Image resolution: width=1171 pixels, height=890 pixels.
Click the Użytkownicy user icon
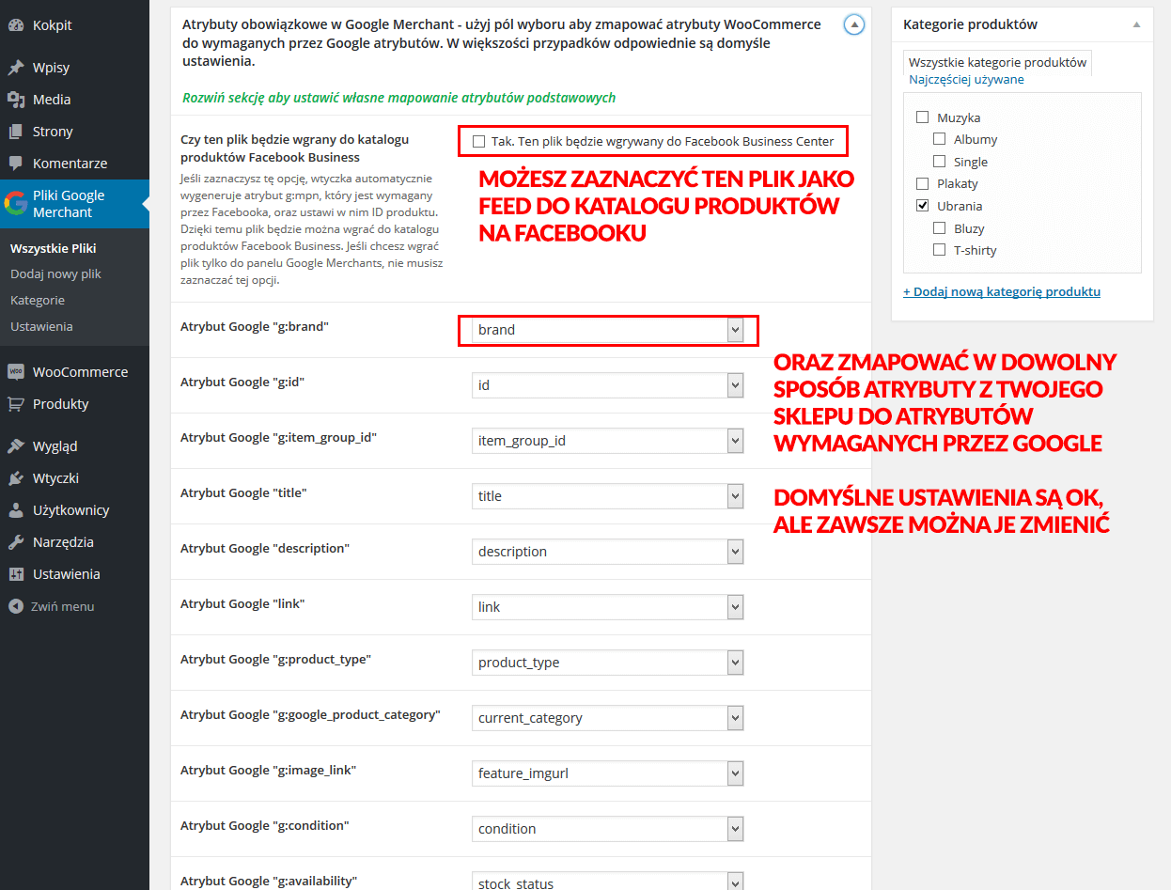point(16,510)
